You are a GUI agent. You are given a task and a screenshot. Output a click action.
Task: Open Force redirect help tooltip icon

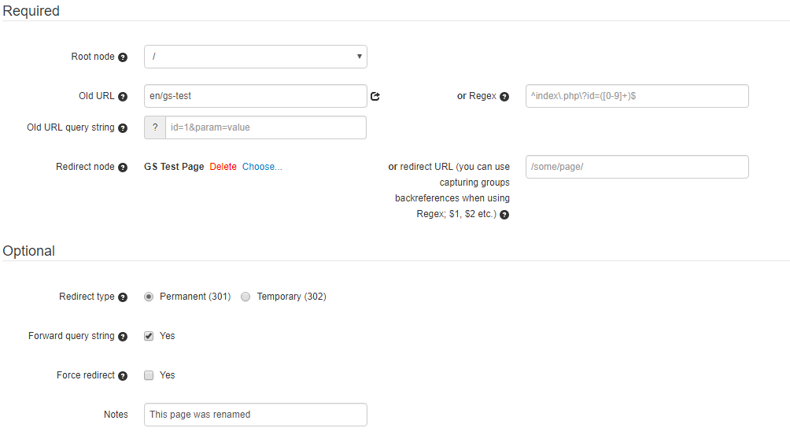(123, 376)
